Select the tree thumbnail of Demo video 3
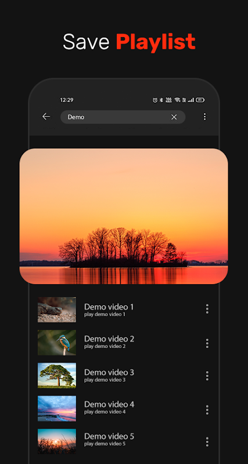 [57, 375]
